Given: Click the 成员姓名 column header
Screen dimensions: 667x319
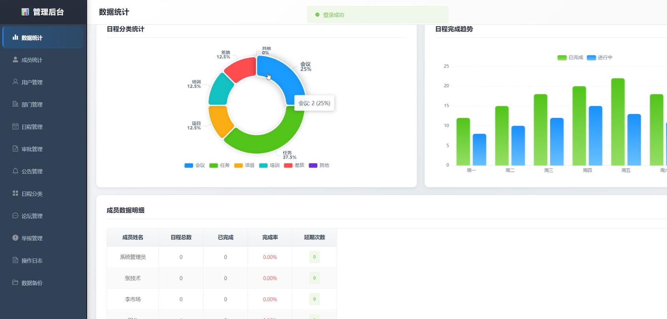Looking at the screenshot, I should 133,237.
